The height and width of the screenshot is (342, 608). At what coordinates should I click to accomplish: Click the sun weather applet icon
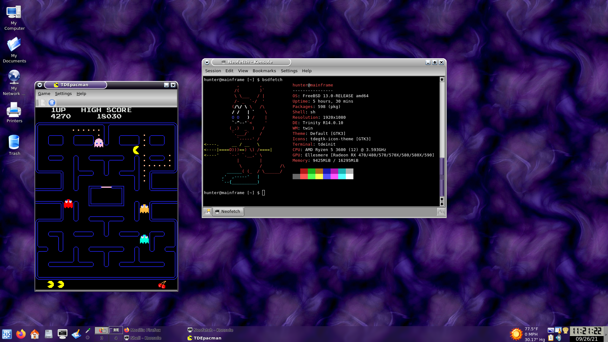pos(516,334)
